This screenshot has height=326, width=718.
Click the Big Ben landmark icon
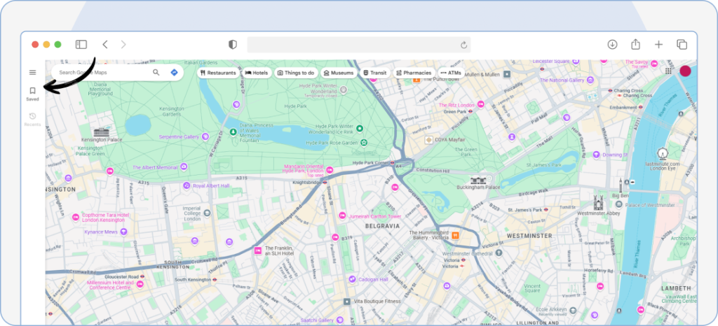(x=621, y=186)
